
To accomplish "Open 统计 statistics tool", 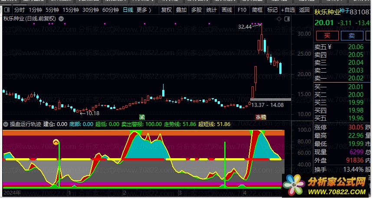I will 212,10.
